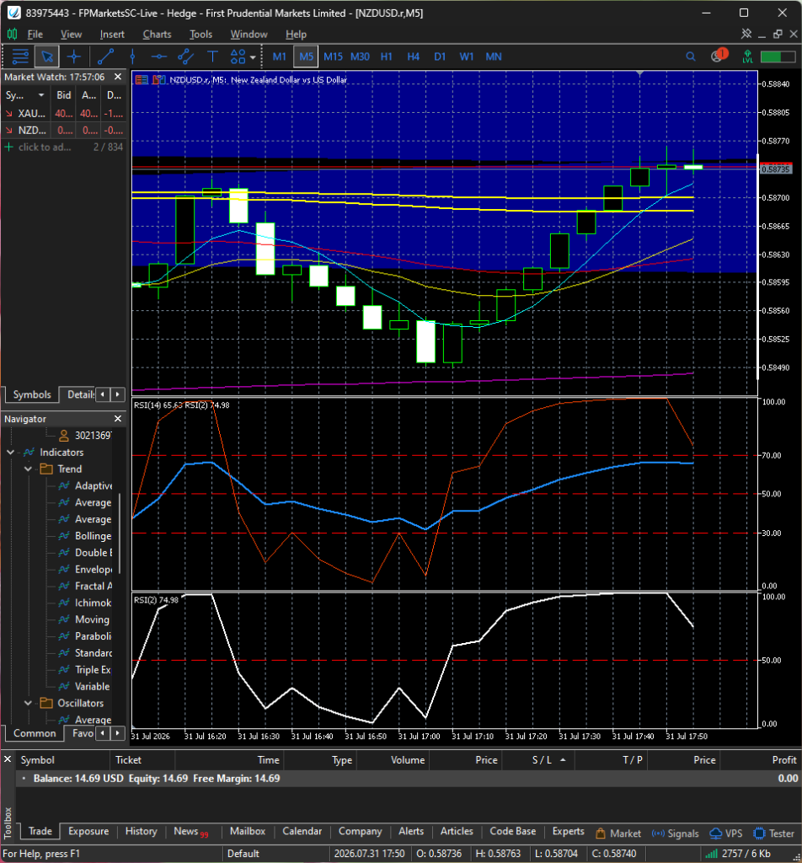Viewport: 802px width, 863px height.
Task: Switch to Navigator Common tab
Action: pyautogui.click(x=35, y=733)
